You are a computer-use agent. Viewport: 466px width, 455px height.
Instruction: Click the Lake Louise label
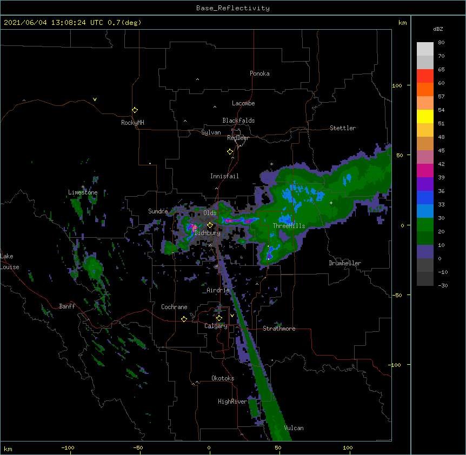(10, 262)
